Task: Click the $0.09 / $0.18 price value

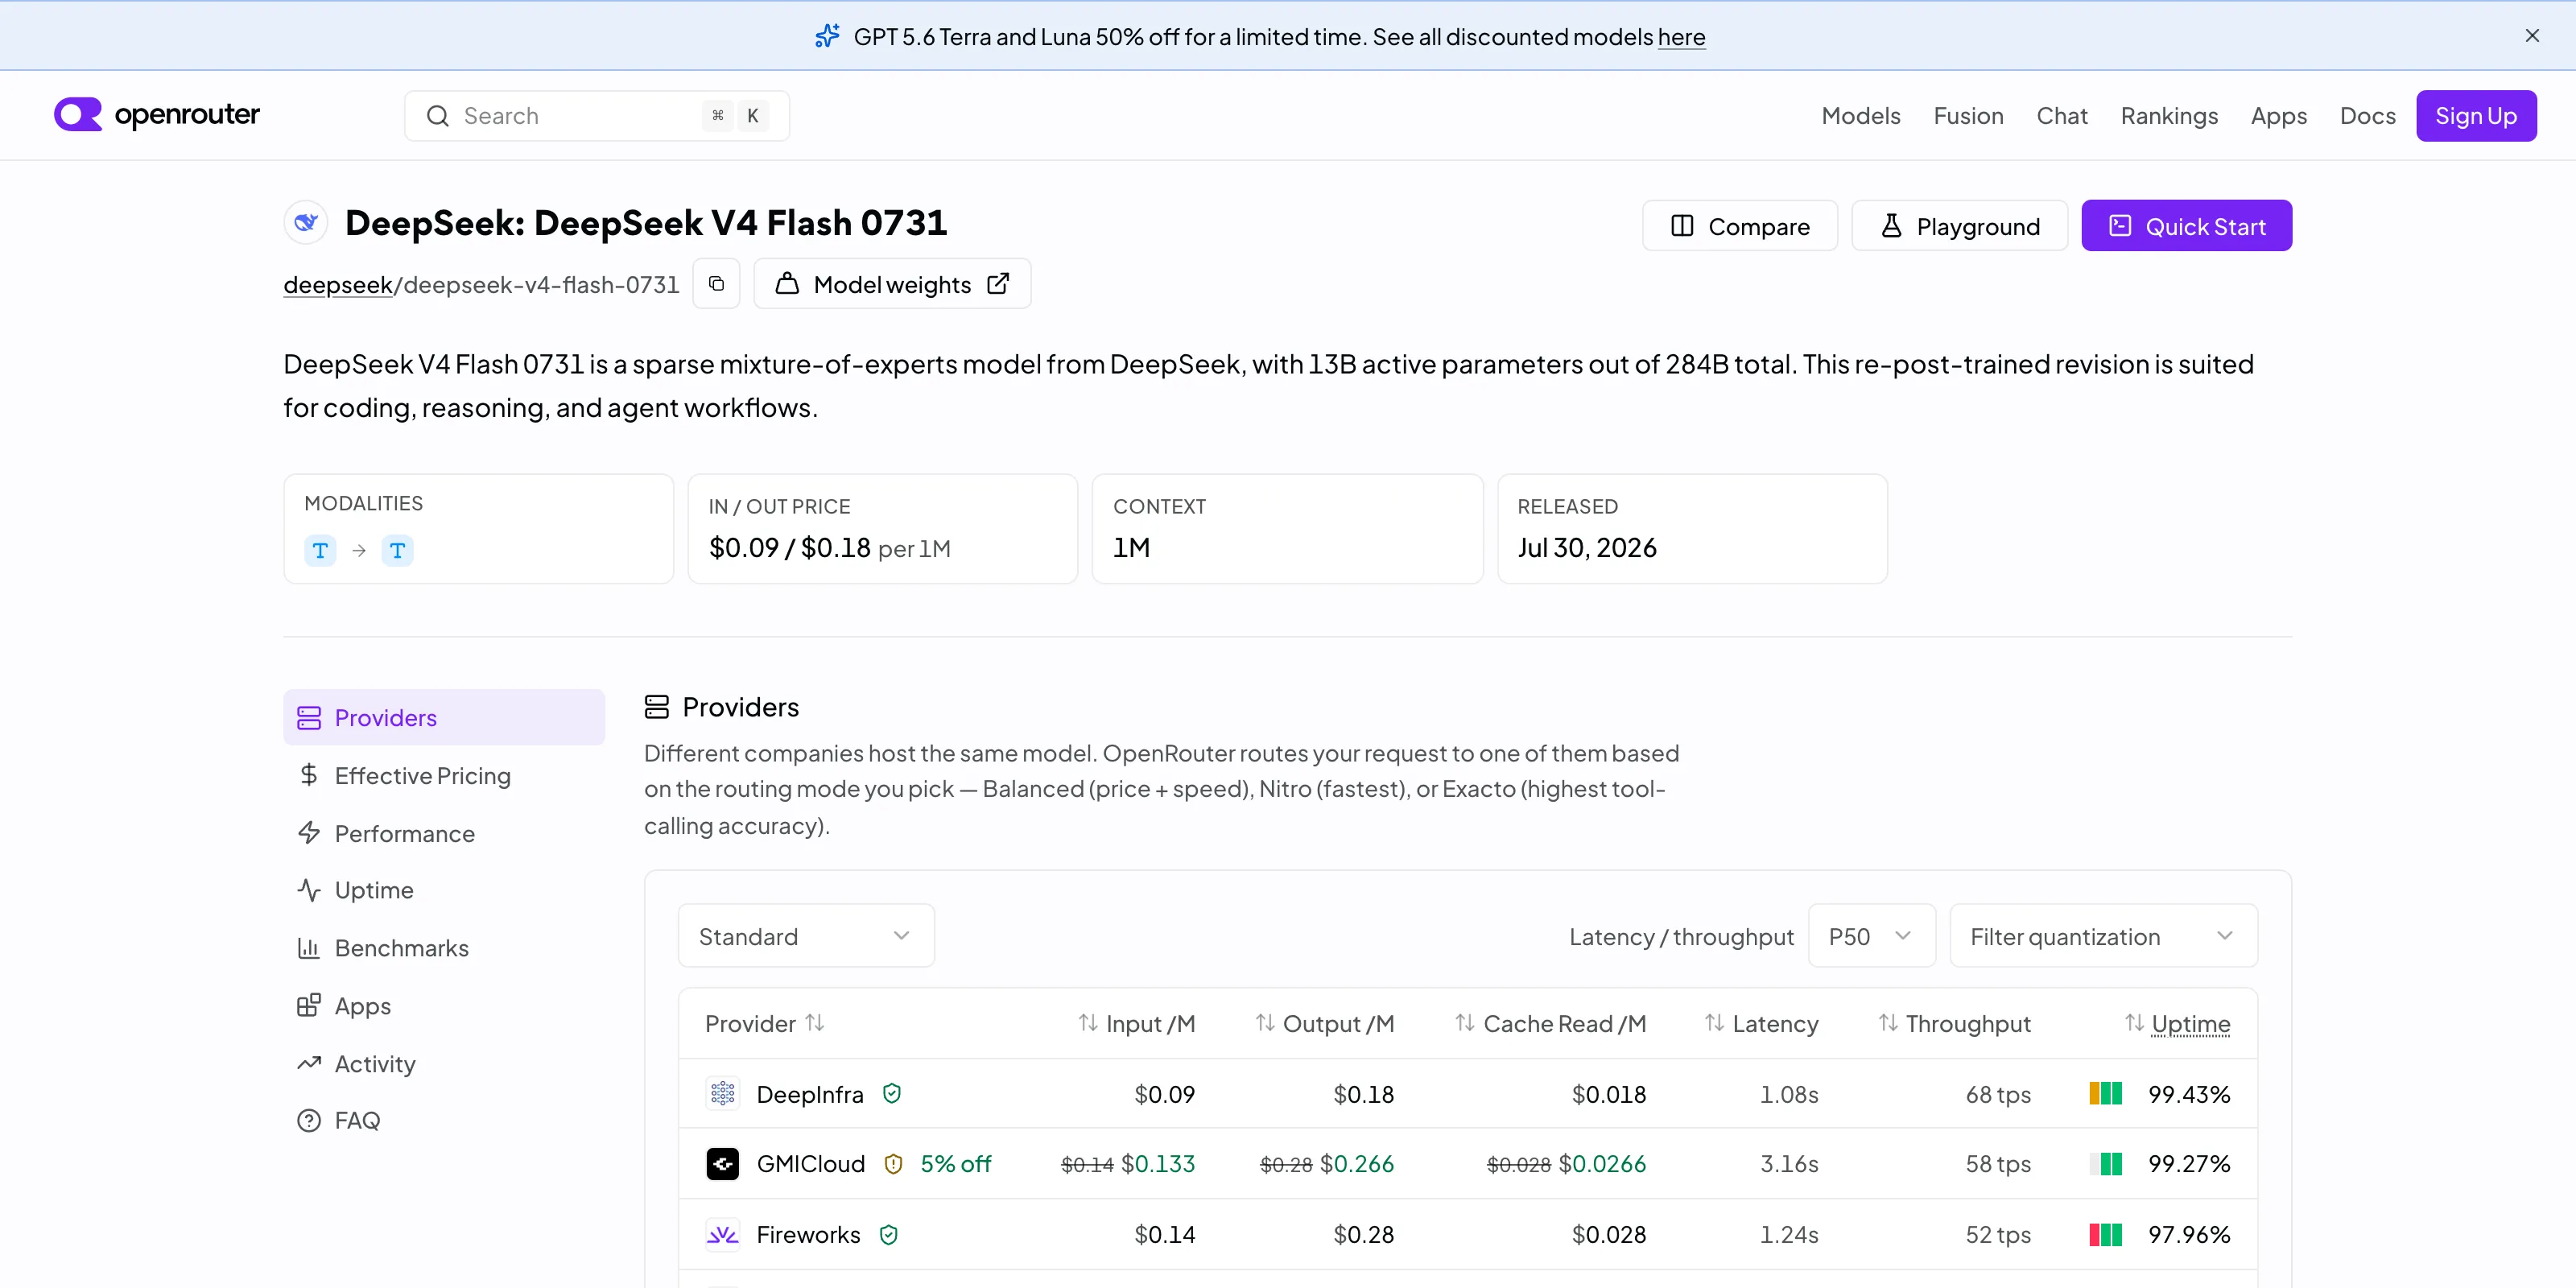Action: [x=790, y=548]
